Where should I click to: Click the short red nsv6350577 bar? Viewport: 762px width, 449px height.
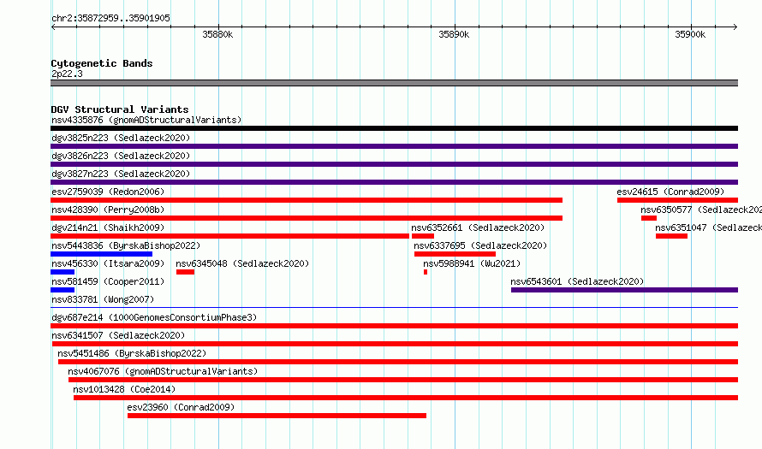tap(649, 218)
